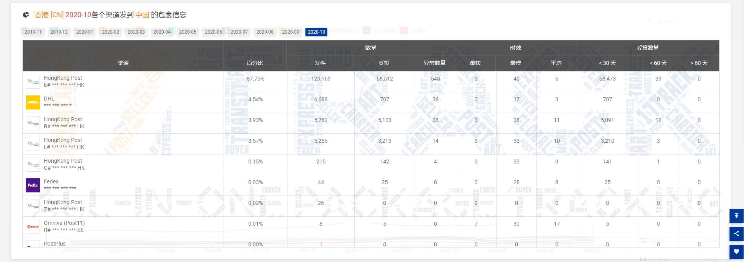Click the 平均 column header

(556, 63)
